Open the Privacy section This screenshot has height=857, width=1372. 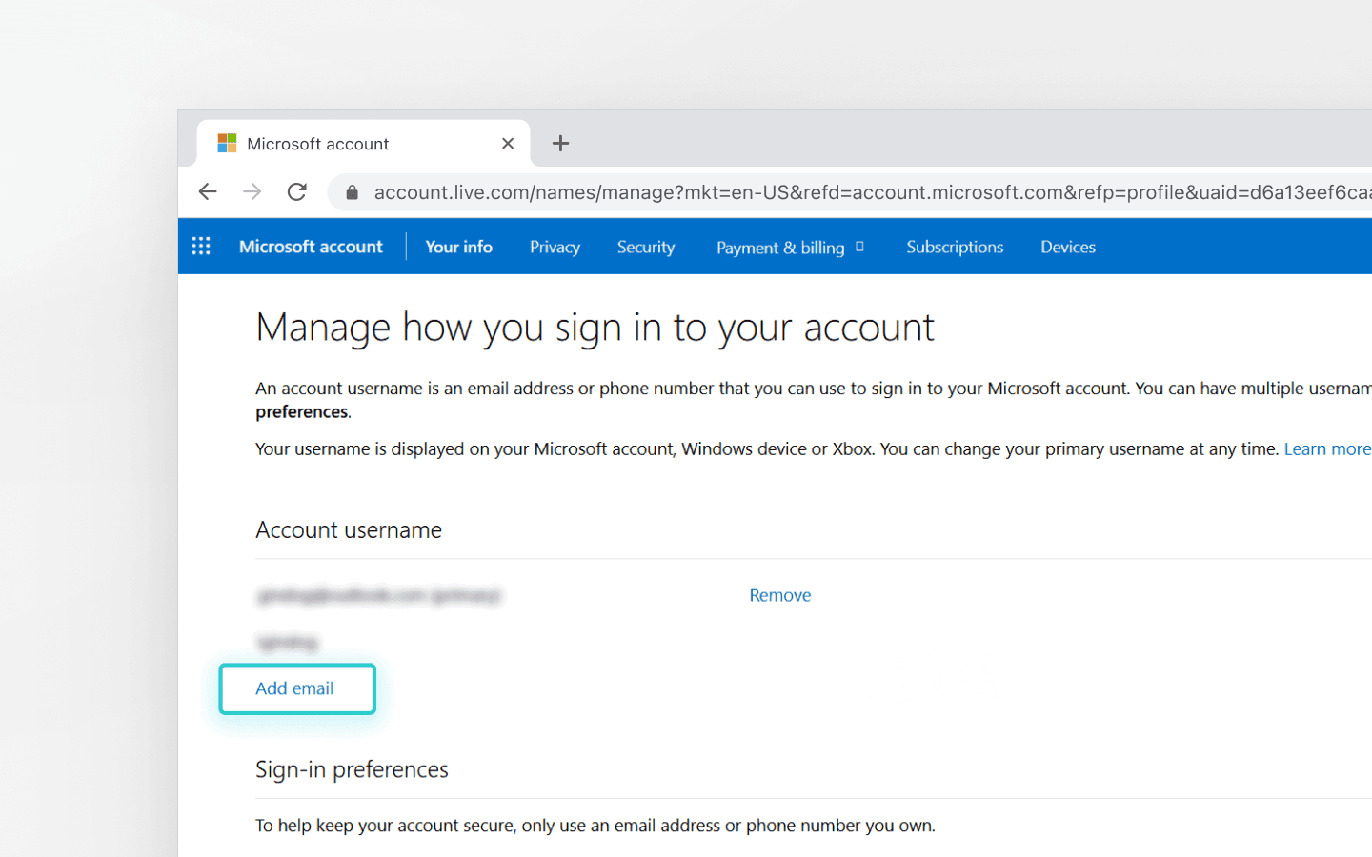pyautogui.click(x=555, y=247)
